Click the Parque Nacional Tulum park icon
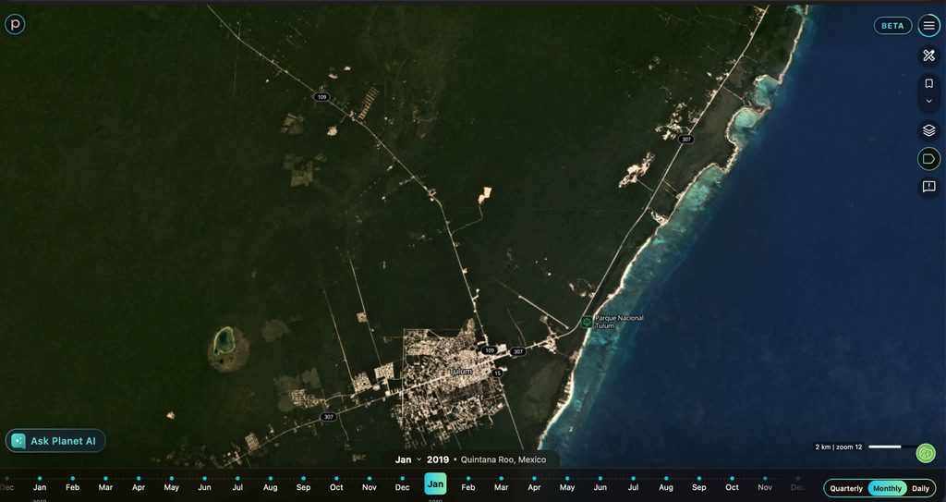The image size is (946, 502). click(586, 322)
